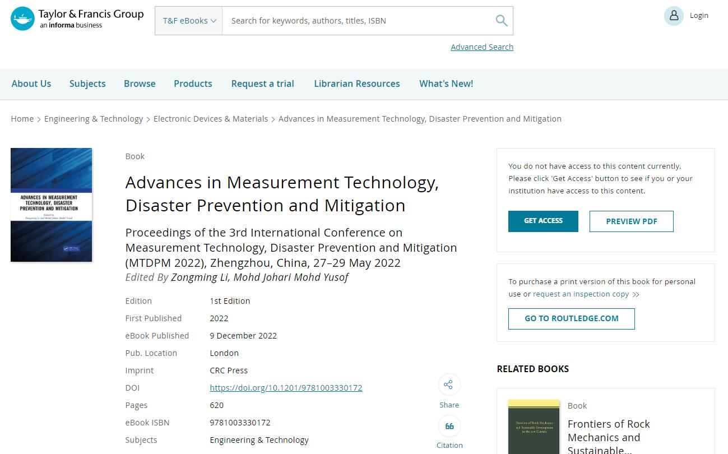
Task: Click the GET ACCESS button
Action: click(543, 221)
